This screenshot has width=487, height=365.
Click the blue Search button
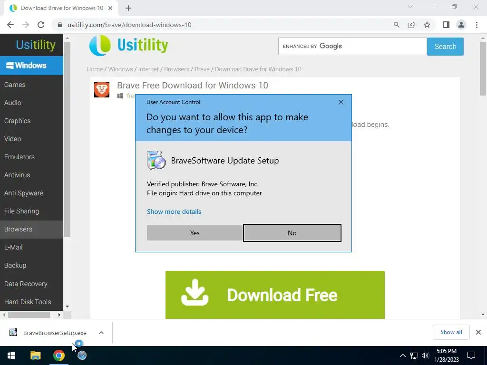(x=445, y=47)
